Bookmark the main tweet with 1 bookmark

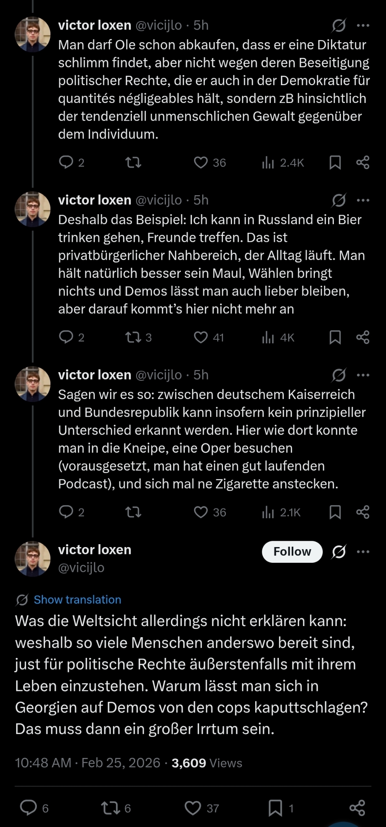(275, 808)
